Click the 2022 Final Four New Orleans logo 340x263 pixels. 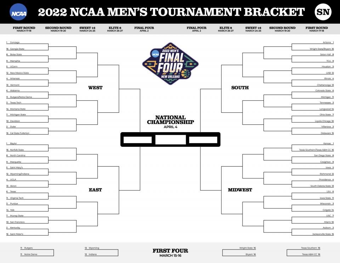tap(170, 63)
